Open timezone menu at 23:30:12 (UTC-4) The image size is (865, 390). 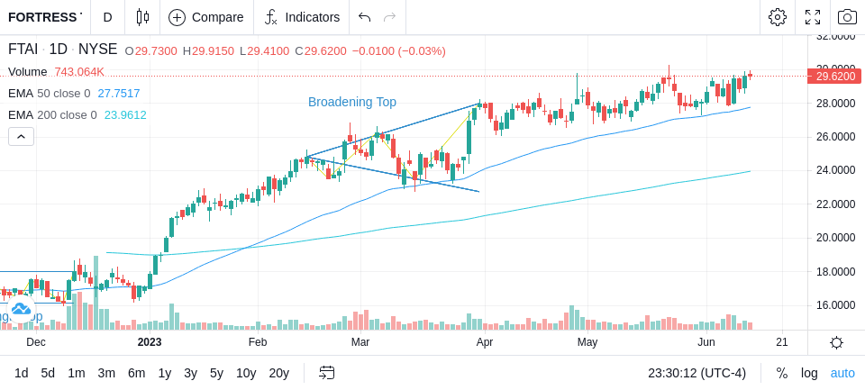pyautogui.click(x=697, y=374)
